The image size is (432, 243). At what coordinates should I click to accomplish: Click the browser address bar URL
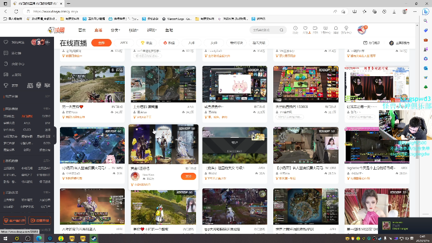[56, 11]
